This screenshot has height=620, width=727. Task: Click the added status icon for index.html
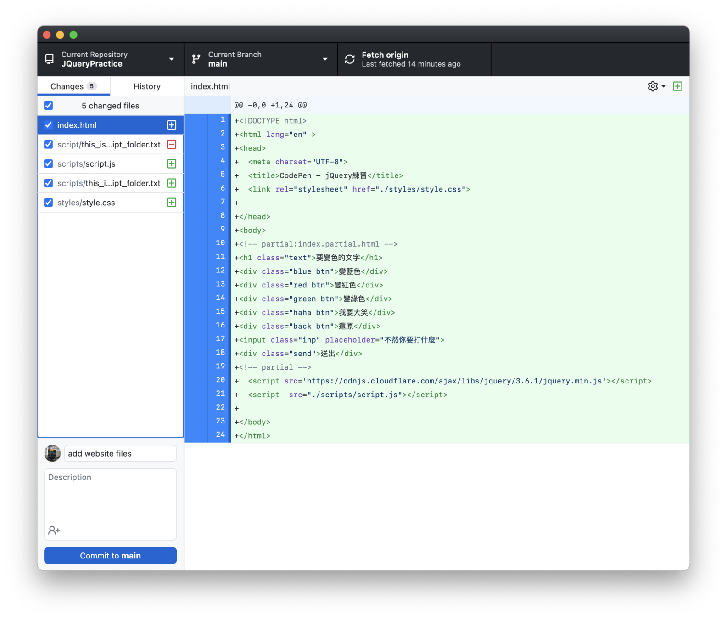[172, 125]
